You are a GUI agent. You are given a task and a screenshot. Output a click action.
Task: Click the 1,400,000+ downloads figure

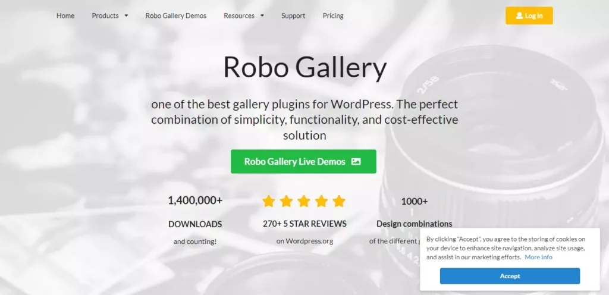click(195, 200)
